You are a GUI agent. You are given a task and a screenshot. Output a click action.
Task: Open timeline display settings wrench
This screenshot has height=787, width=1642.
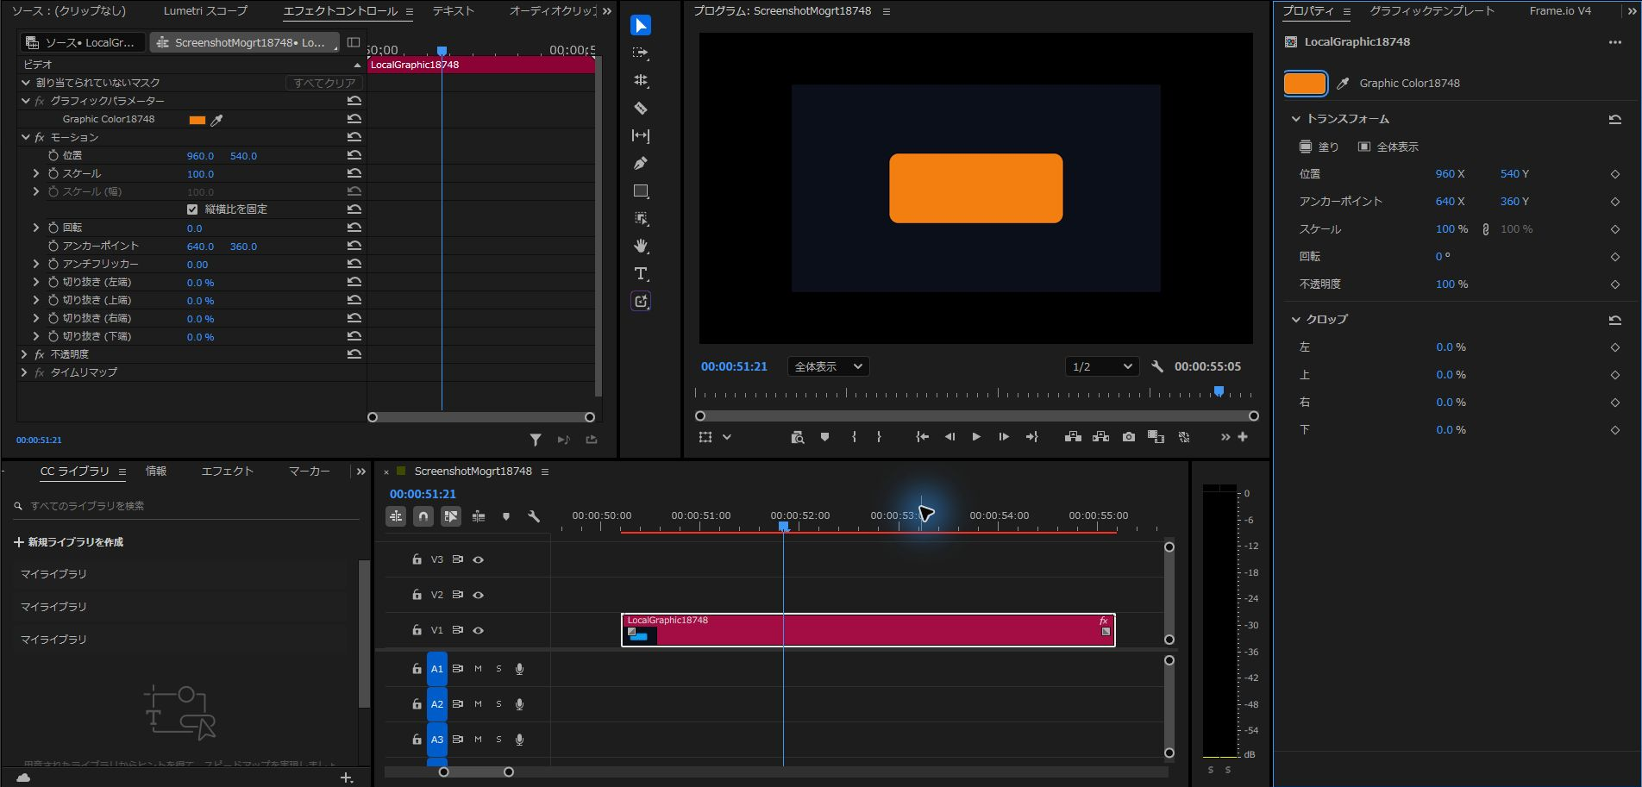tap(534, 516)
